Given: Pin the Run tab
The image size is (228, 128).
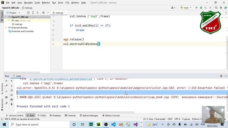Looking at the screenshot, I should pyautogui.click(x=6, y=103).
